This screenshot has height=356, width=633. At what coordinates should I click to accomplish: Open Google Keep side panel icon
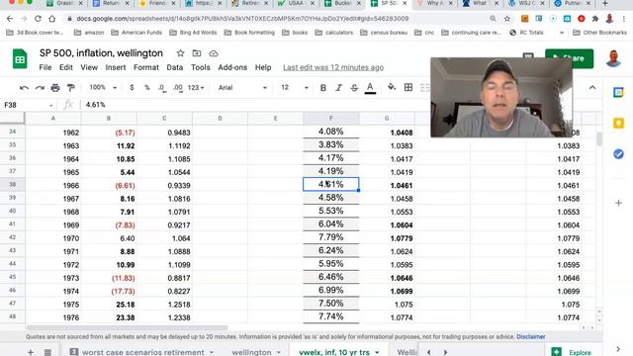618,123
